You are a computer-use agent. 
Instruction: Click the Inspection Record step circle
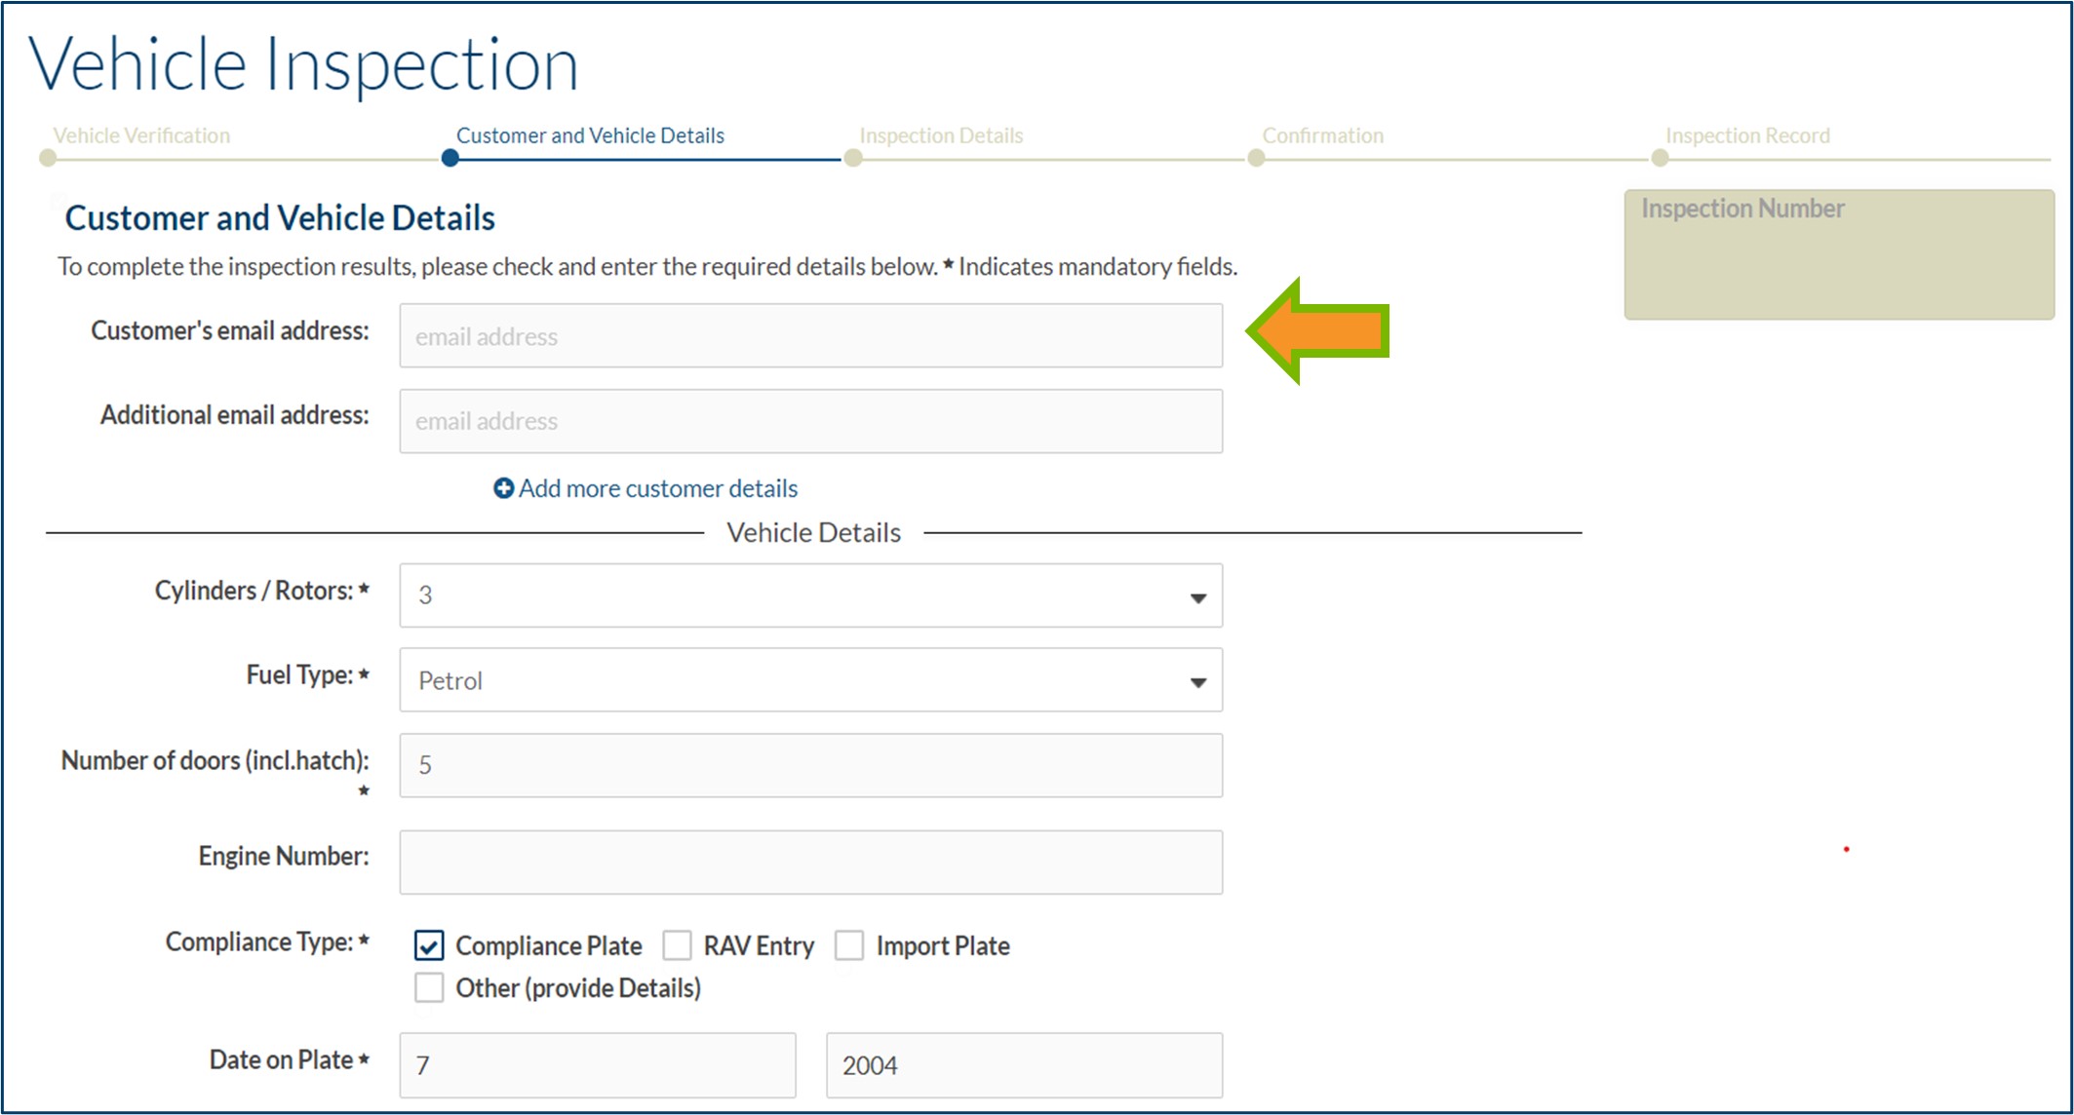[1660, 158]
